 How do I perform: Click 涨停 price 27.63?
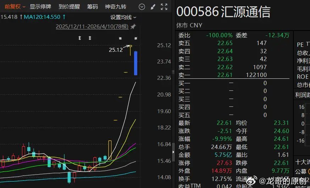(224, 163)
